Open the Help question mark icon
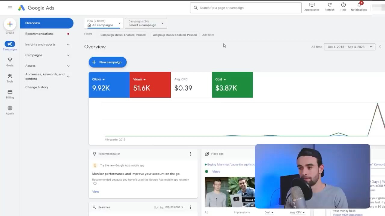The width and height of the screenshot is (385, 216). click(343, 5)
